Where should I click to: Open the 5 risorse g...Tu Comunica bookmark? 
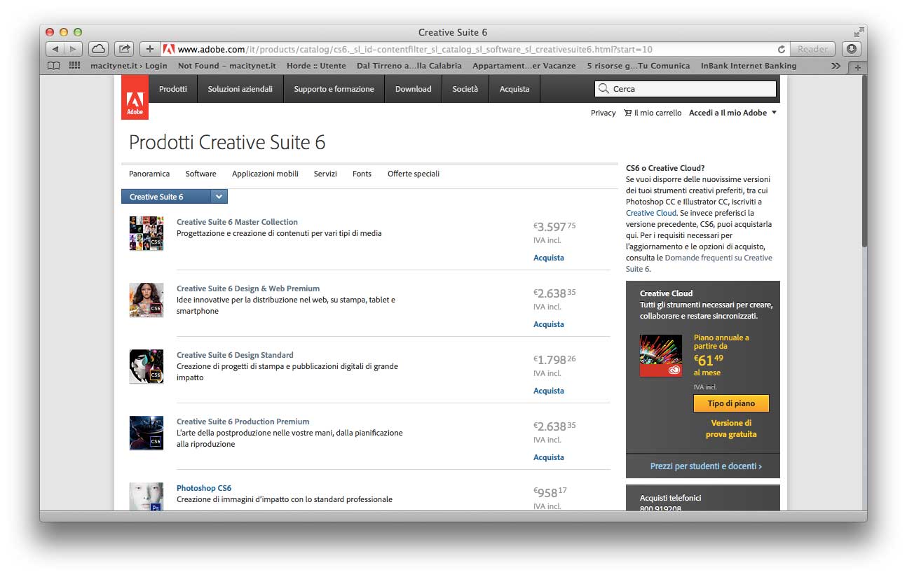(x=639, y=66)
